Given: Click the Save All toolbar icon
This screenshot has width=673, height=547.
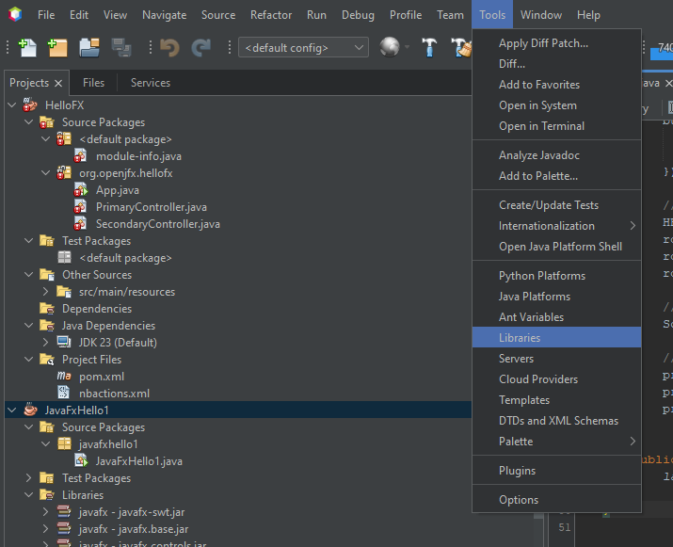Looking at the screenshot, I should click(x=121, y=48).
